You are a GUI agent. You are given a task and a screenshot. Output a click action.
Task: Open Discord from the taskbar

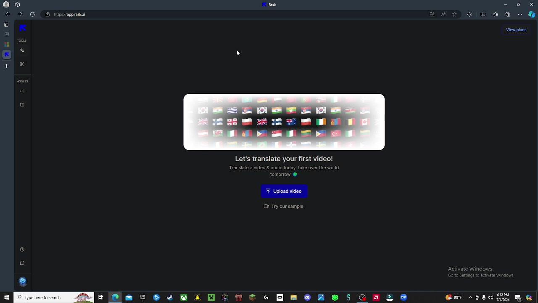pyautogui.click(x=307, y=298)
